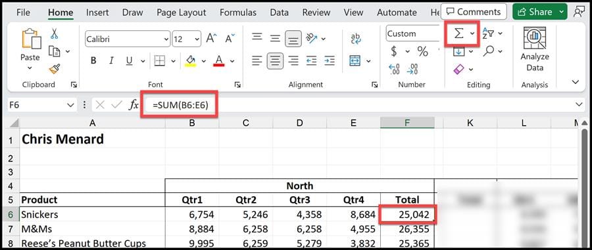Click Insert Function fx button
The height and width of the screenshot is (250, 592).
pos(134,105)
